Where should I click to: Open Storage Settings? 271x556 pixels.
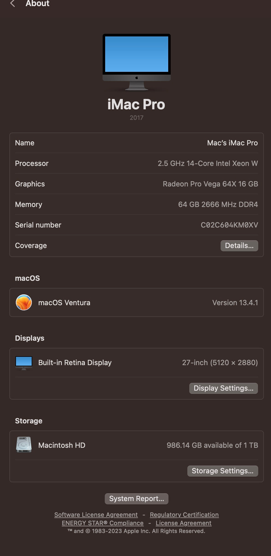click(223, 471)
